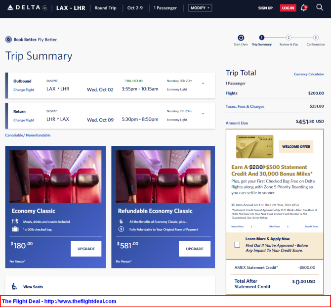Expand the Return flight details chevron
Image resolution: width=331 pixels, height=307 pixels.
pos(203,114)
